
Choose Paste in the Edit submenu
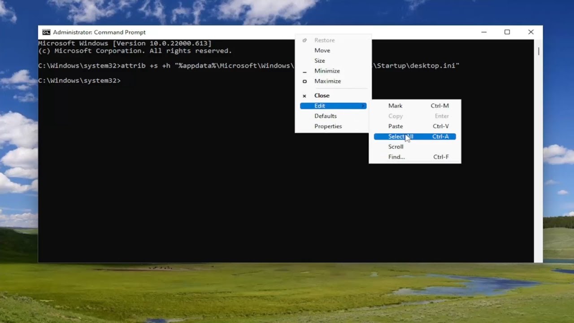[415, 127]
